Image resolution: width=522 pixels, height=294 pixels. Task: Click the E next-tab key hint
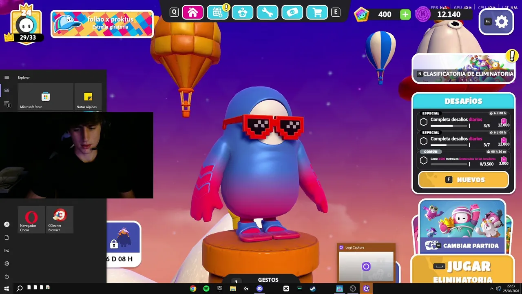coord(336,12)
